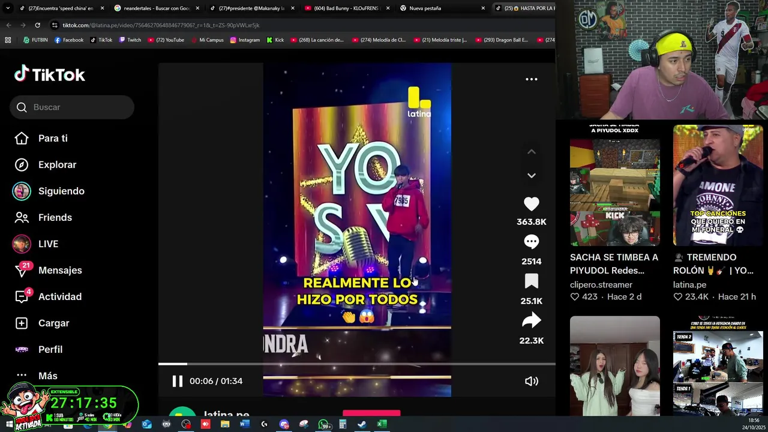Open latina.pe profile under TREMENDO ROLÓN

689,284
